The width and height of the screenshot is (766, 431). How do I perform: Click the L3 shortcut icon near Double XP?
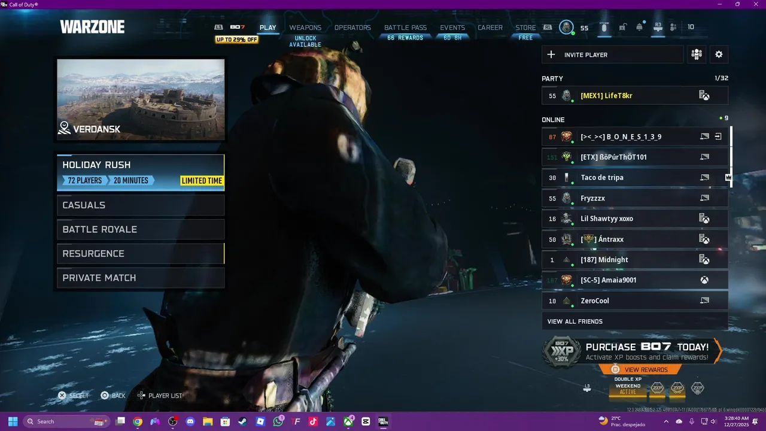click(x=587, y=388)
